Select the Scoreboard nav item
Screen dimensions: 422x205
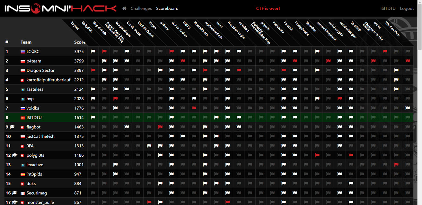[167, 8]
